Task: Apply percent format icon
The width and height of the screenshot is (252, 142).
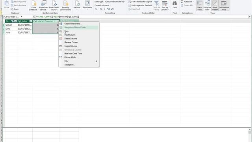Action: [101, 9]
